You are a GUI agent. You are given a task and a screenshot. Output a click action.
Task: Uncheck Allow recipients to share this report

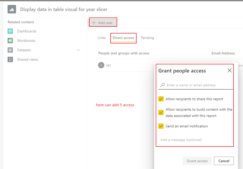[x=161, y=99]
